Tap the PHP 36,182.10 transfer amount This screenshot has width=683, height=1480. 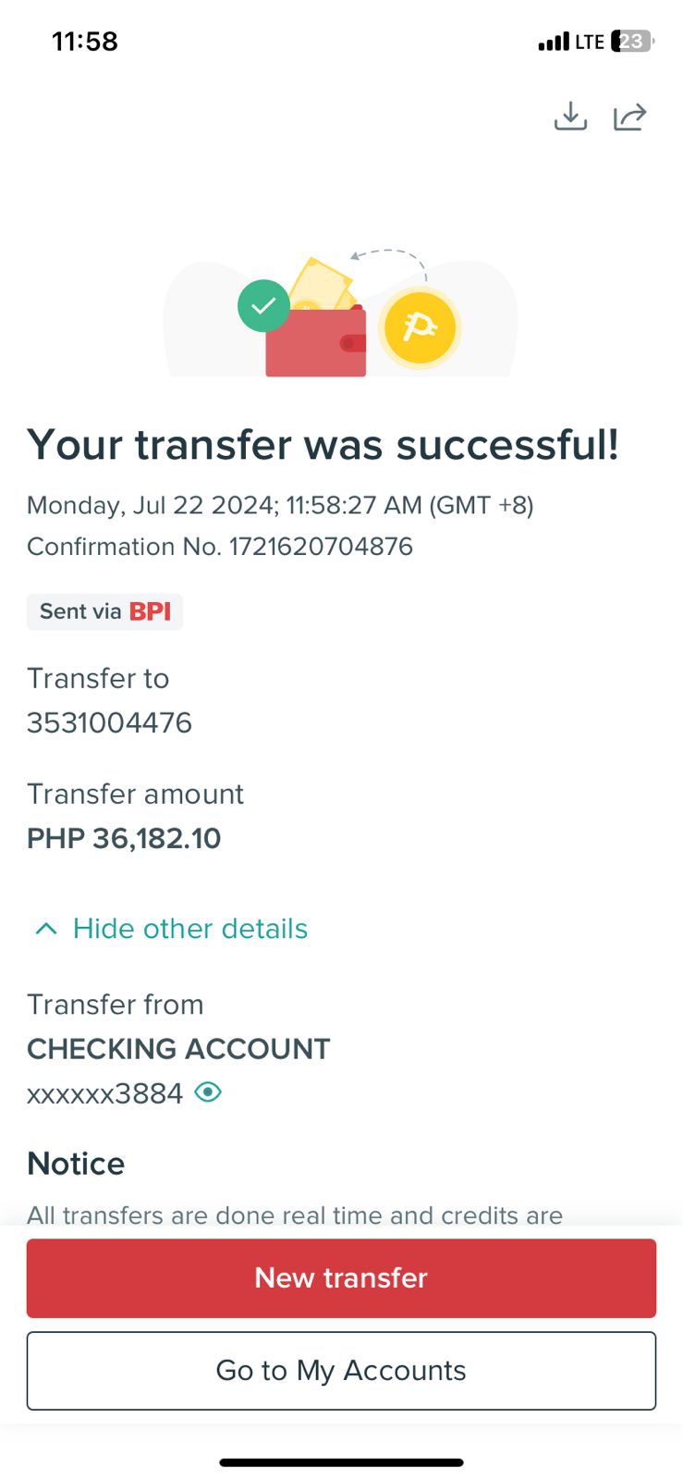click(124, 838)
